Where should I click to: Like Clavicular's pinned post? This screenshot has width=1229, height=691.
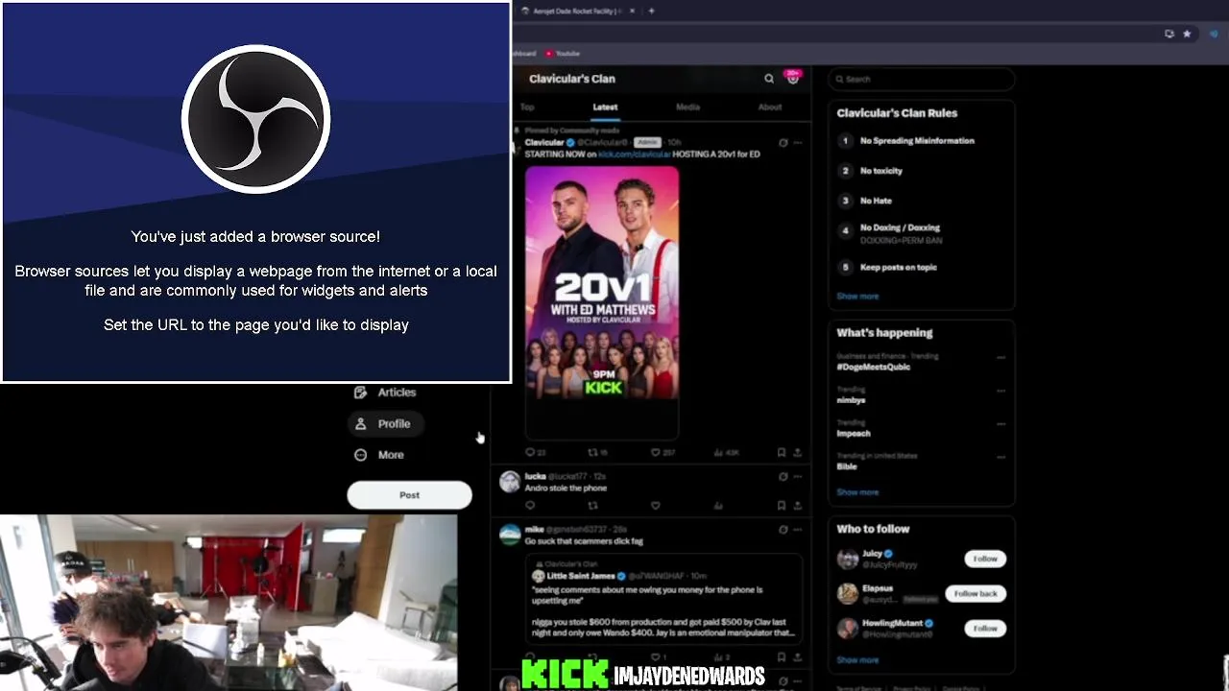(663, 452)
